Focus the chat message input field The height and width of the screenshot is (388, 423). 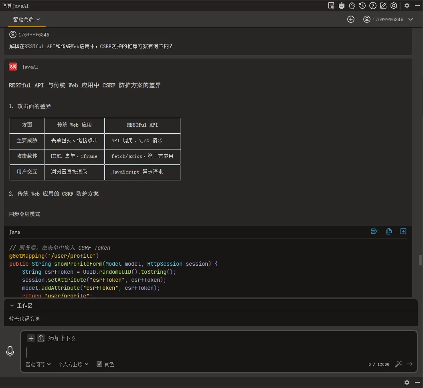[x=219, y=352]
